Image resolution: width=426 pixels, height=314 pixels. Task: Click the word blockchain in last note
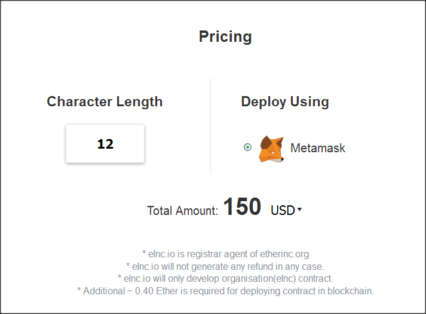350,291
